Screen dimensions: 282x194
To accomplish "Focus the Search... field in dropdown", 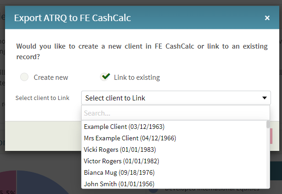I will coord(176,113).
